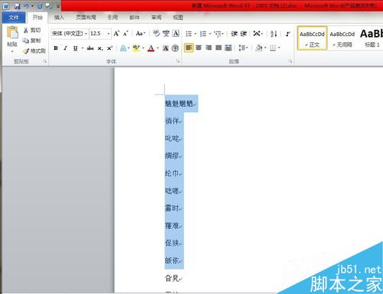Expand the Paste options arrow below 粘贴

[x=12, y=51]
